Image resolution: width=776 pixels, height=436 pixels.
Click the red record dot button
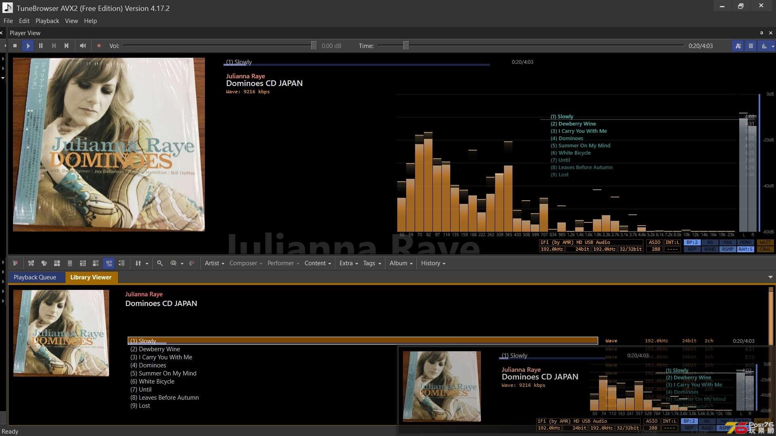(99, 46)
